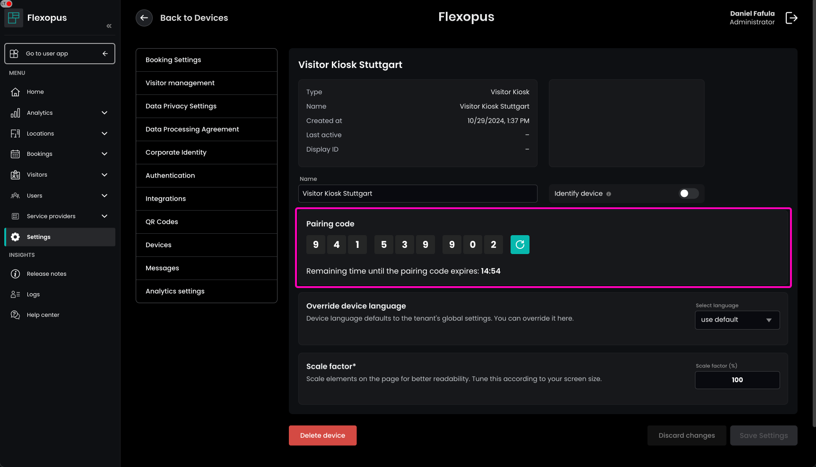The image size is (816, 467).
Task: Toggle the Identify device switch
Action: 688,194
